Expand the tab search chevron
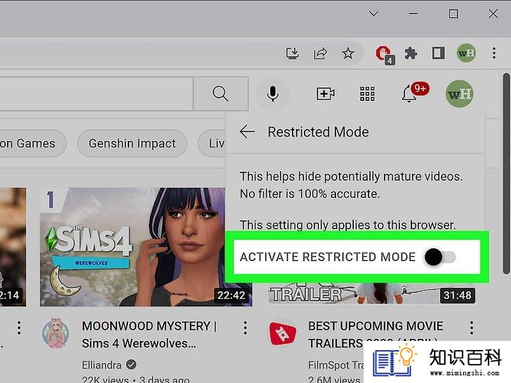The width and height of the screenshot is (511, 383). click(x=374, y=13)
